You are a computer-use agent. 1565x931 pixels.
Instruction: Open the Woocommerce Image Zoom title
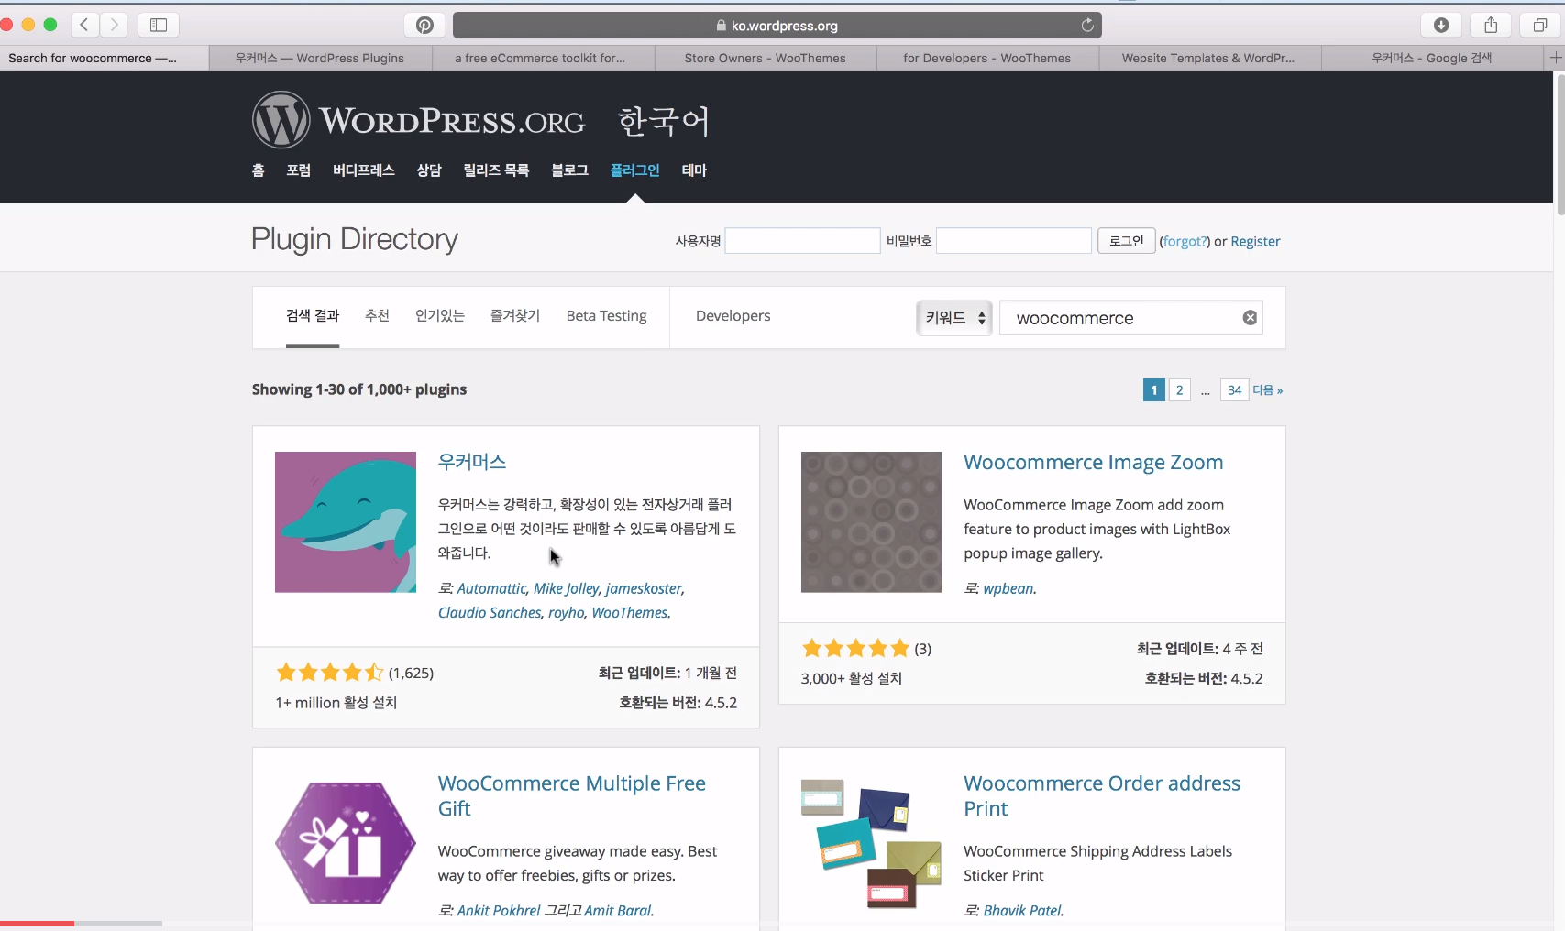coord(1094,463)
